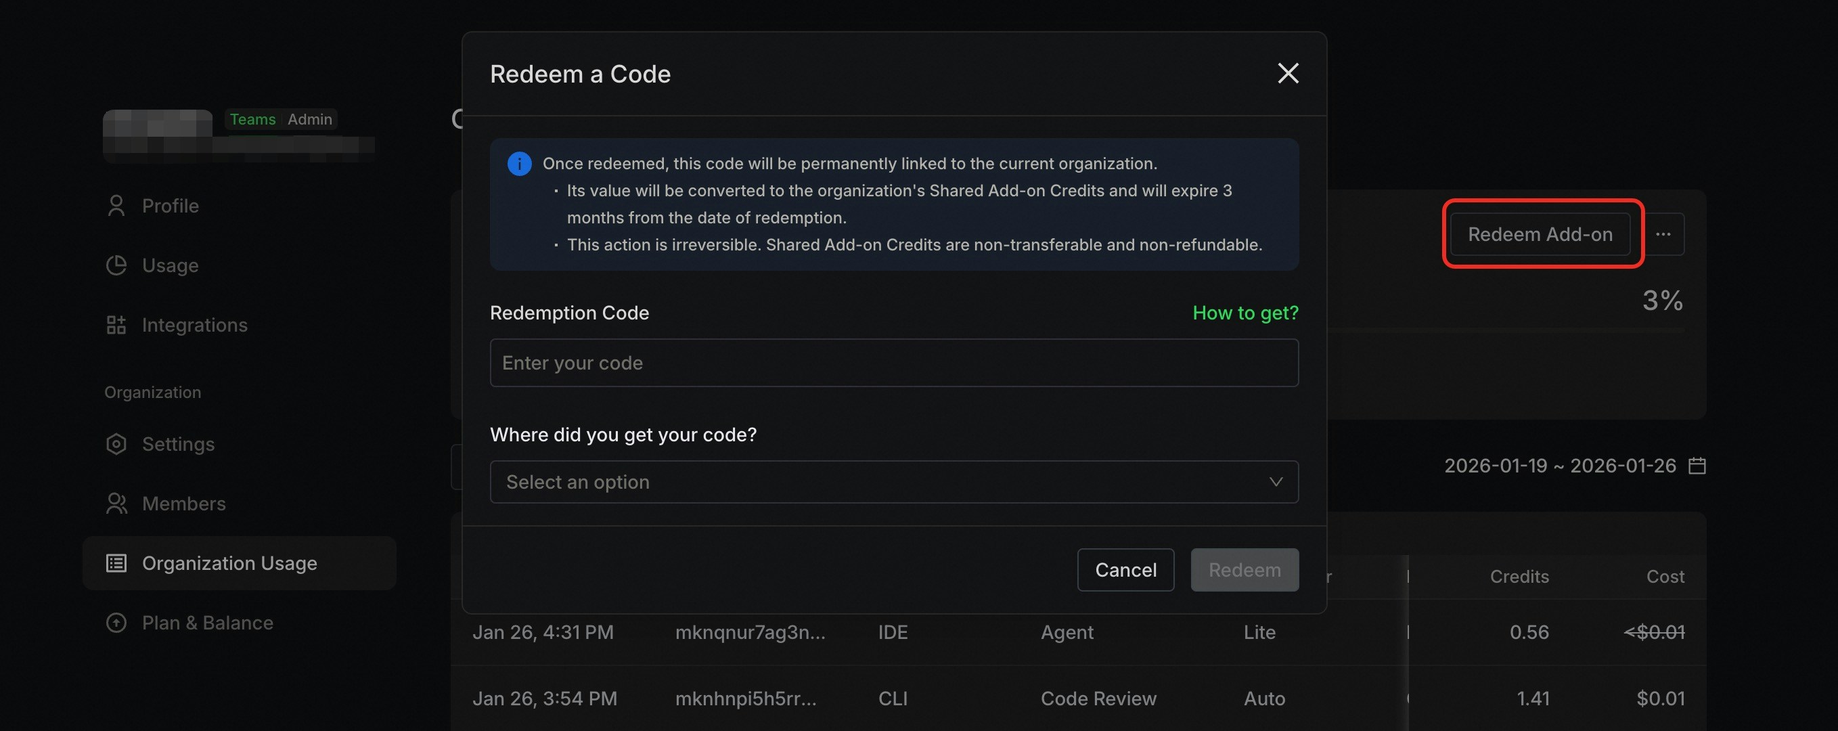Click the Organization Usage list icon

116,563
